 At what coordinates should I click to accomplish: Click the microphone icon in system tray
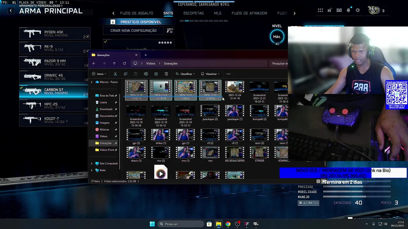point(373,224)
